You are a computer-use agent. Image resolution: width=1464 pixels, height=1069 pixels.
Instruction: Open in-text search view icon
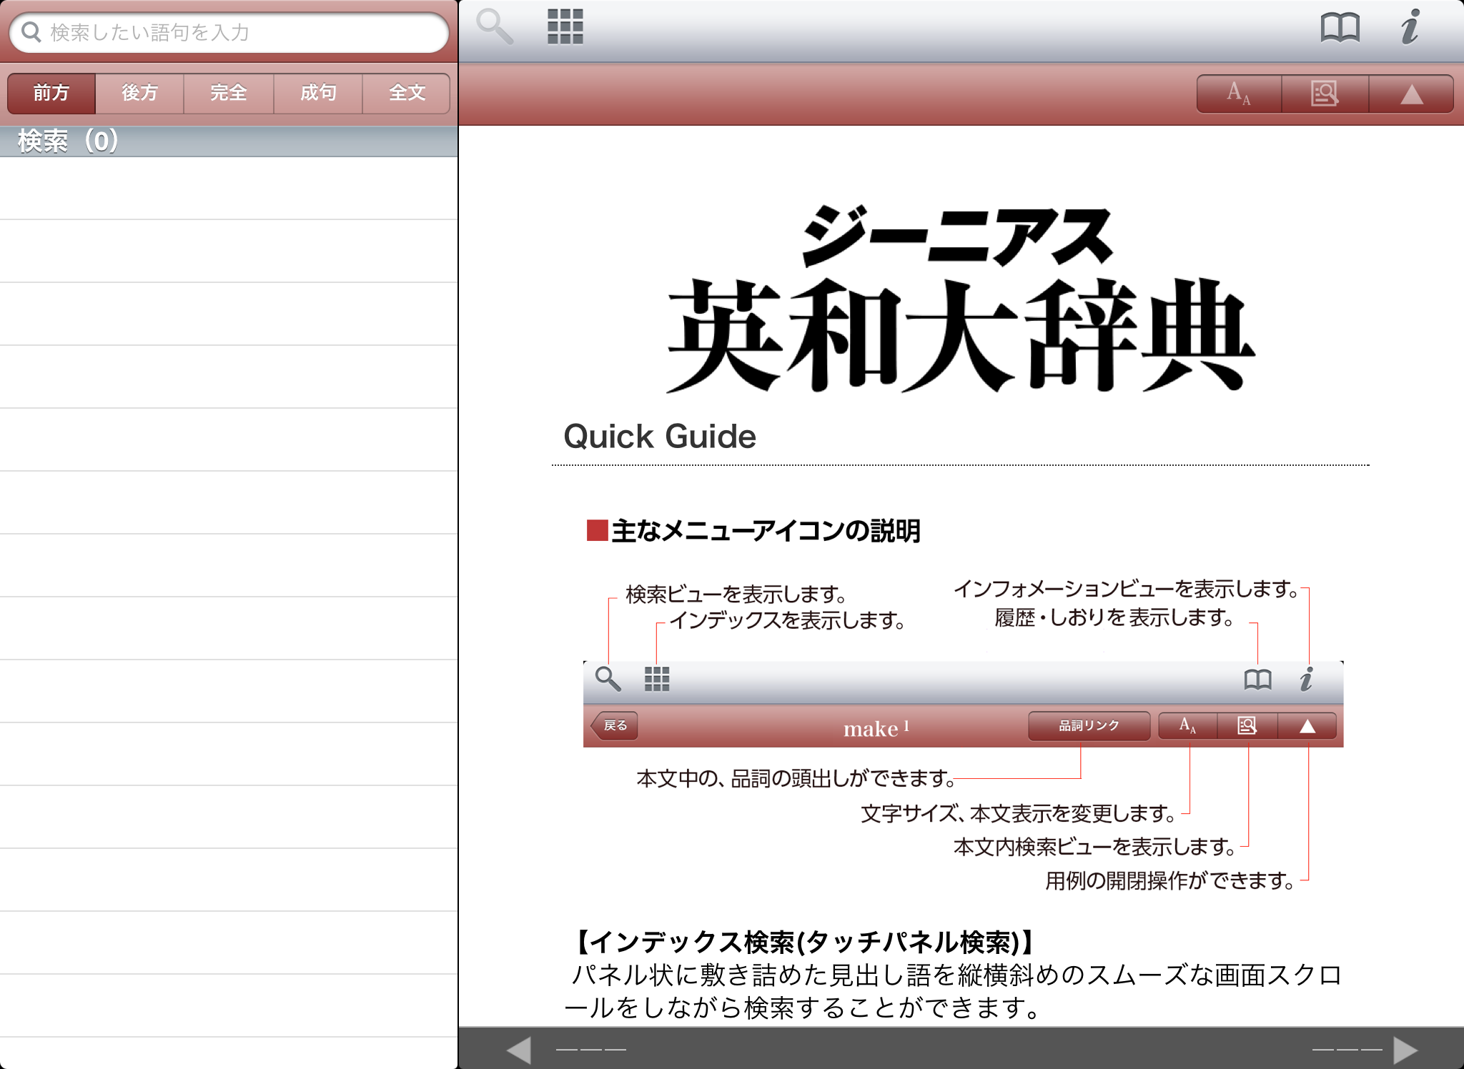[x=1325, y=94]
